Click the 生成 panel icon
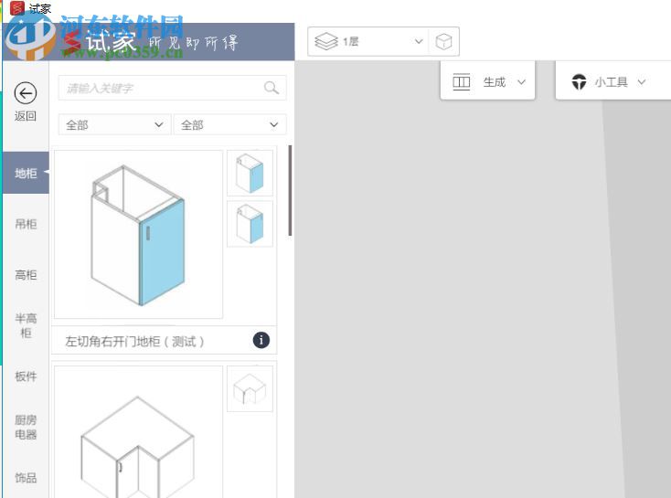 (x=462, y=81)
